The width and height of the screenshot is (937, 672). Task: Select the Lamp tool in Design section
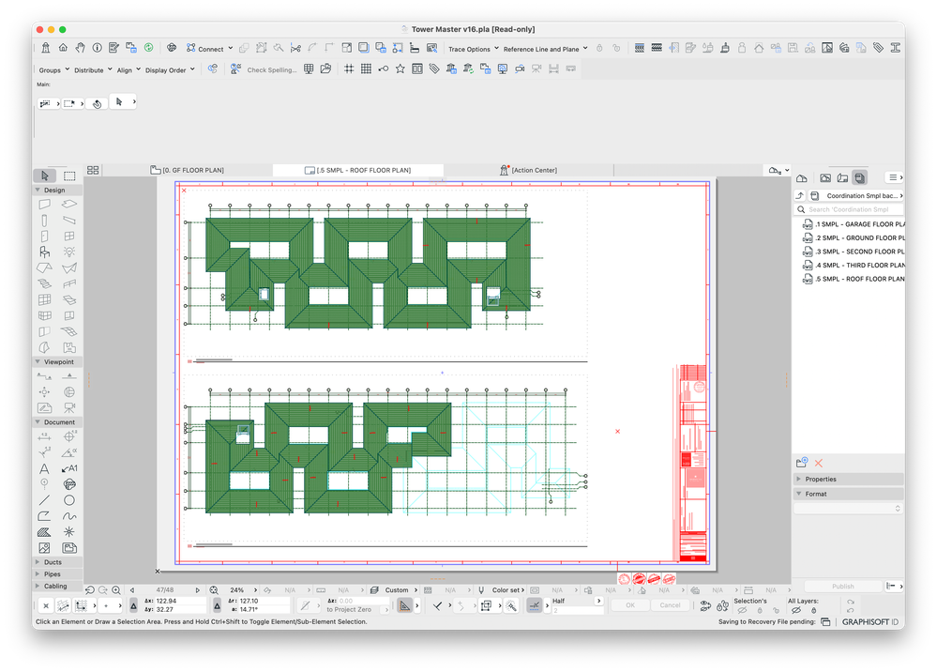(69, 252)
